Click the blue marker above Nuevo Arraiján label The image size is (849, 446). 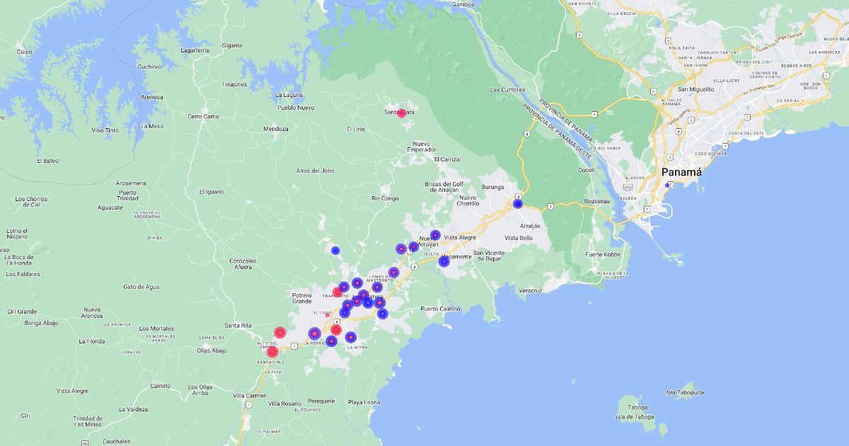[x=435, y=235]
